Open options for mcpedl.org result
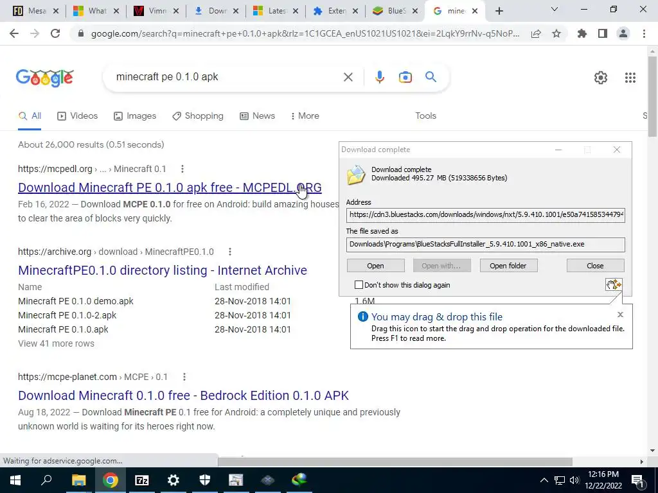The image size is (658, 493). pos(182,169)
